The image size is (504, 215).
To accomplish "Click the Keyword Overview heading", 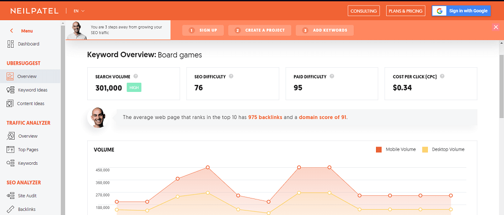I will (144, 55).
